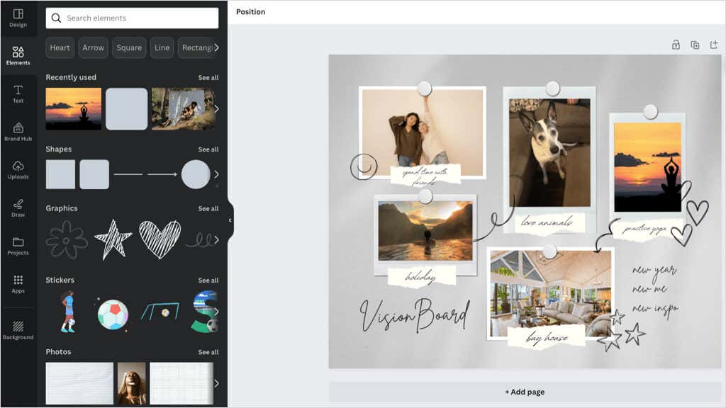Select the Draw tool
726x408 pixels.
[18, 208]
